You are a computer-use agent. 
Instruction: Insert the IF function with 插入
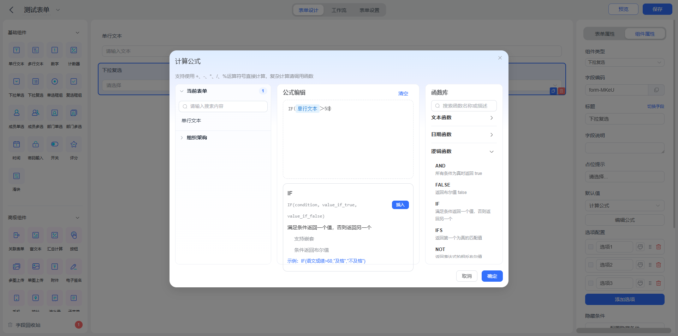[x=400, y=205]
